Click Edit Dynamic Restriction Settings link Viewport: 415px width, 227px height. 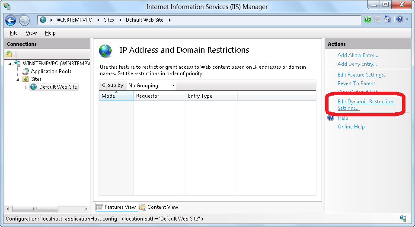365,105
